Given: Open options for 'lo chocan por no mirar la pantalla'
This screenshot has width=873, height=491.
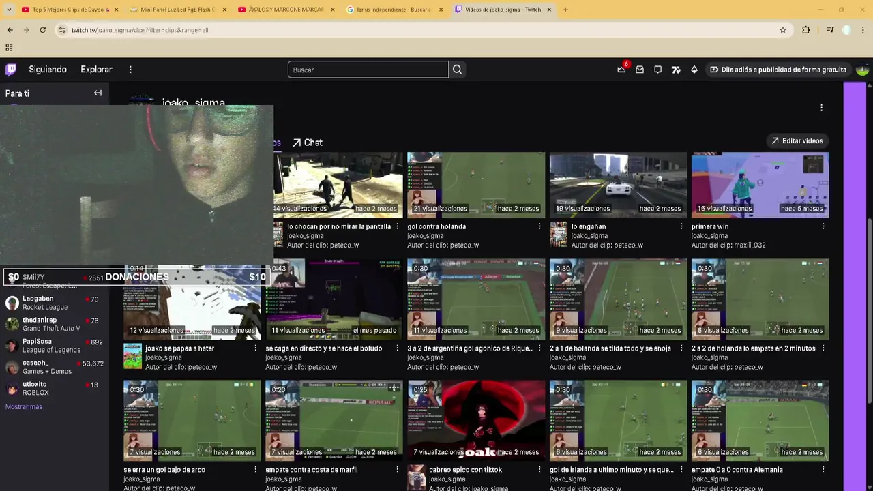Looking at the screenshot, I should 397,226.
